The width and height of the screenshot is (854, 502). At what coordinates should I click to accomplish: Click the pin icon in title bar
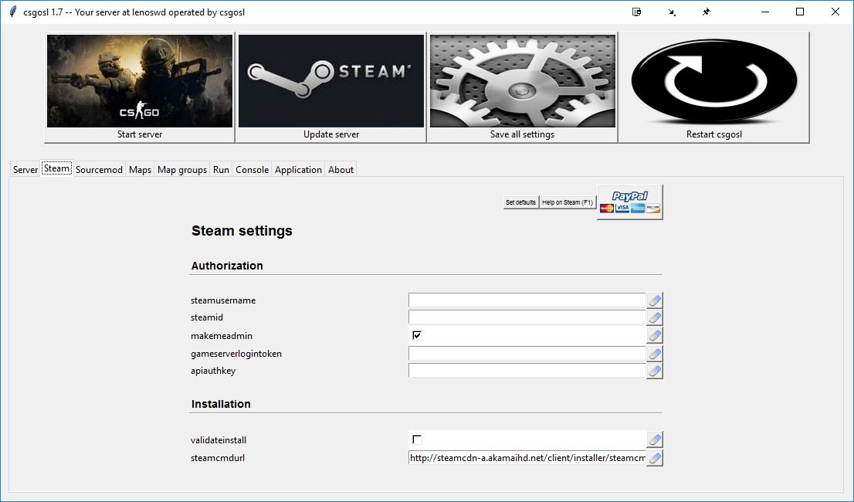[x=707, y=12]
